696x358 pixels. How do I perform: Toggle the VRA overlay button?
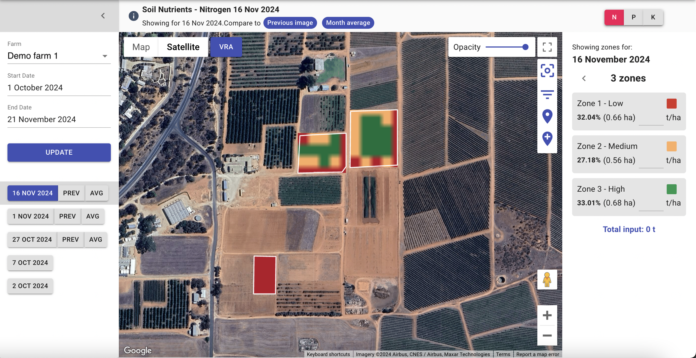[x=226, y=47]
